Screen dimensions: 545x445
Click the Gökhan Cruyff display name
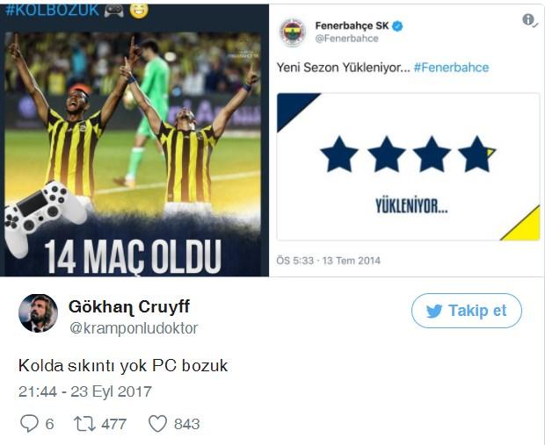pos(129,307)
